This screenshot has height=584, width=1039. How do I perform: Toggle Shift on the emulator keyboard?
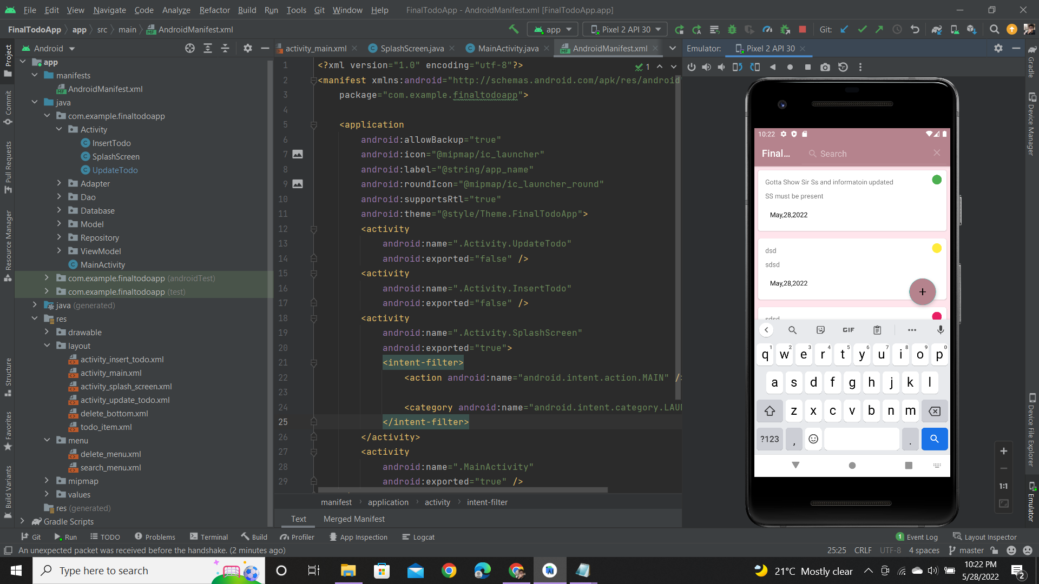(x=770, y=411)
